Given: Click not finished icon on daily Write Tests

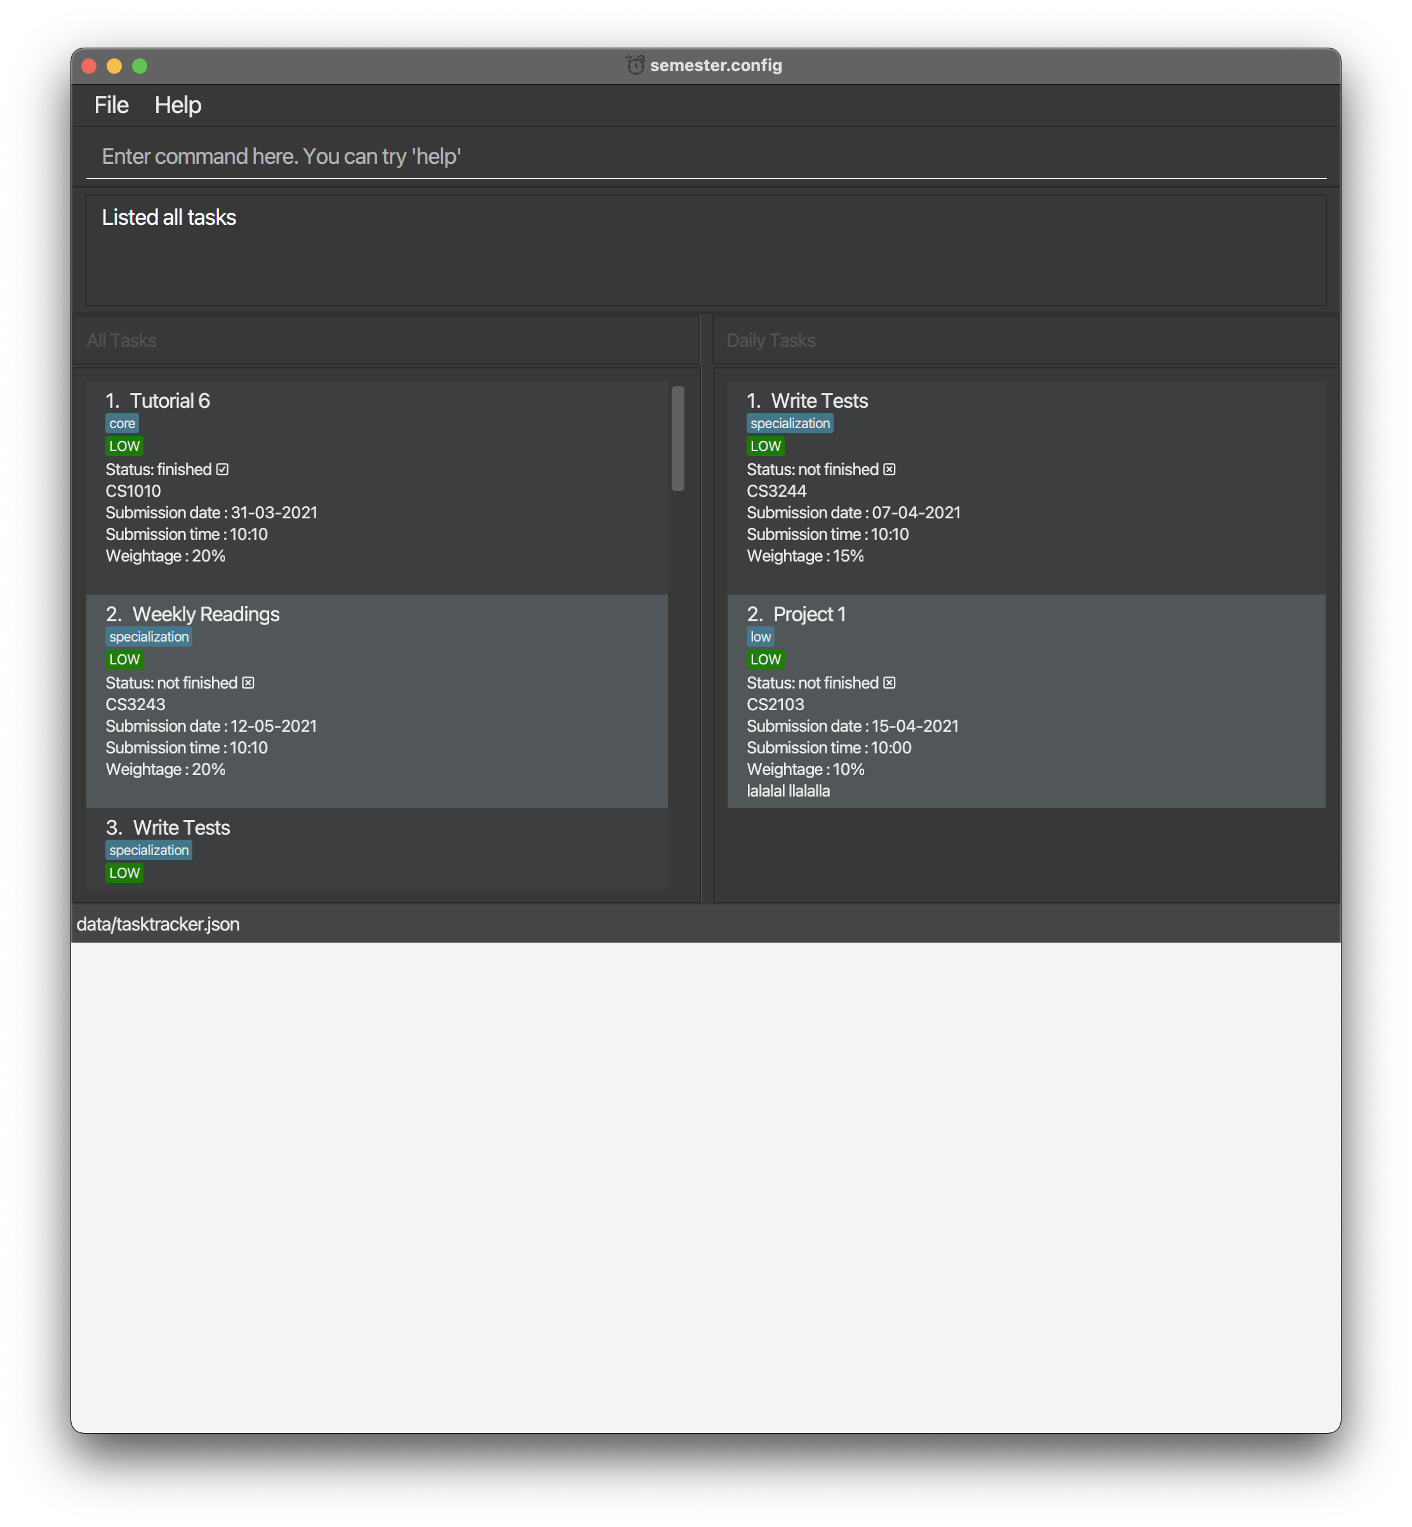Looking at the screenshot, I should coord(889,469).
